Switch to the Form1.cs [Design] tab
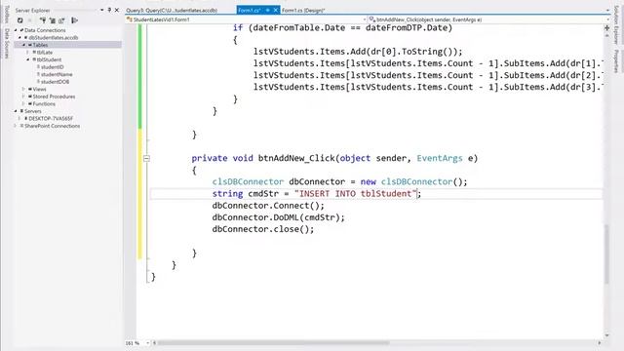Screen dimensions: 624x351 point(303,11)
